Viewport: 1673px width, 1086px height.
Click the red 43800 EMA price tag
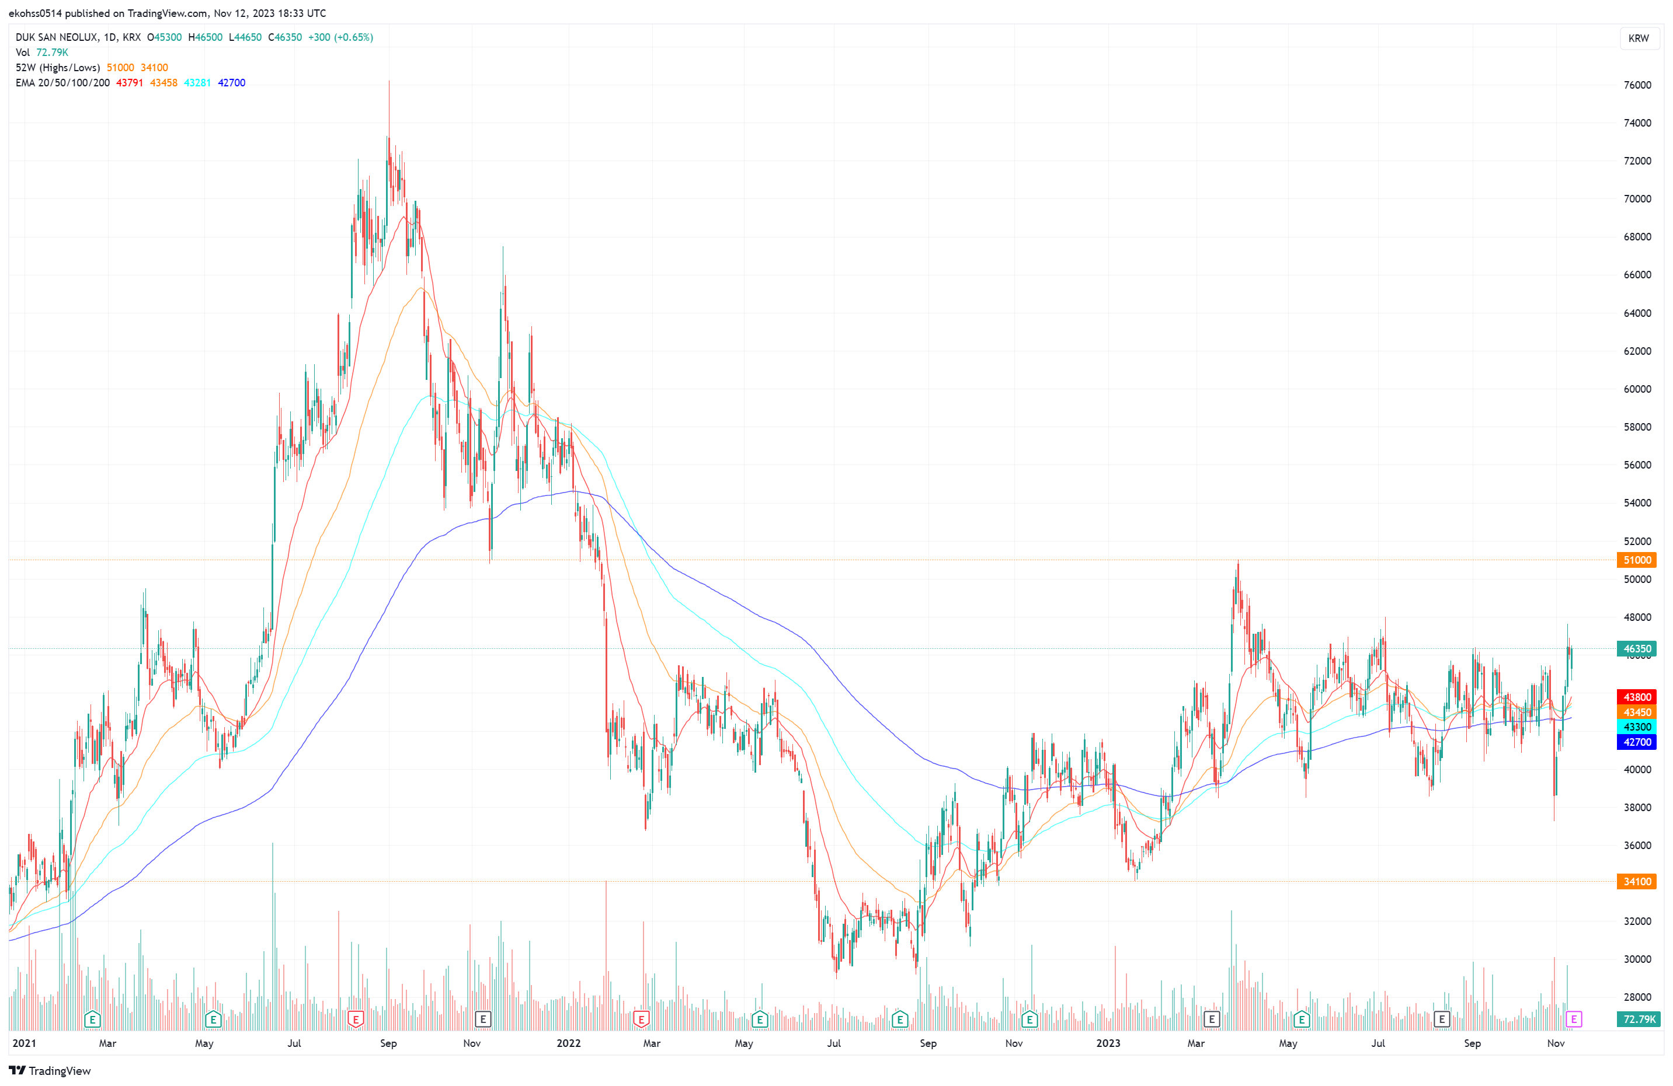coord(1636,697)
